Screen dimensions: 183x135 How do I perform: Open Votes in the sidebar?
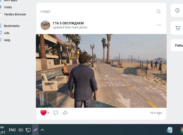coord(8,7)
